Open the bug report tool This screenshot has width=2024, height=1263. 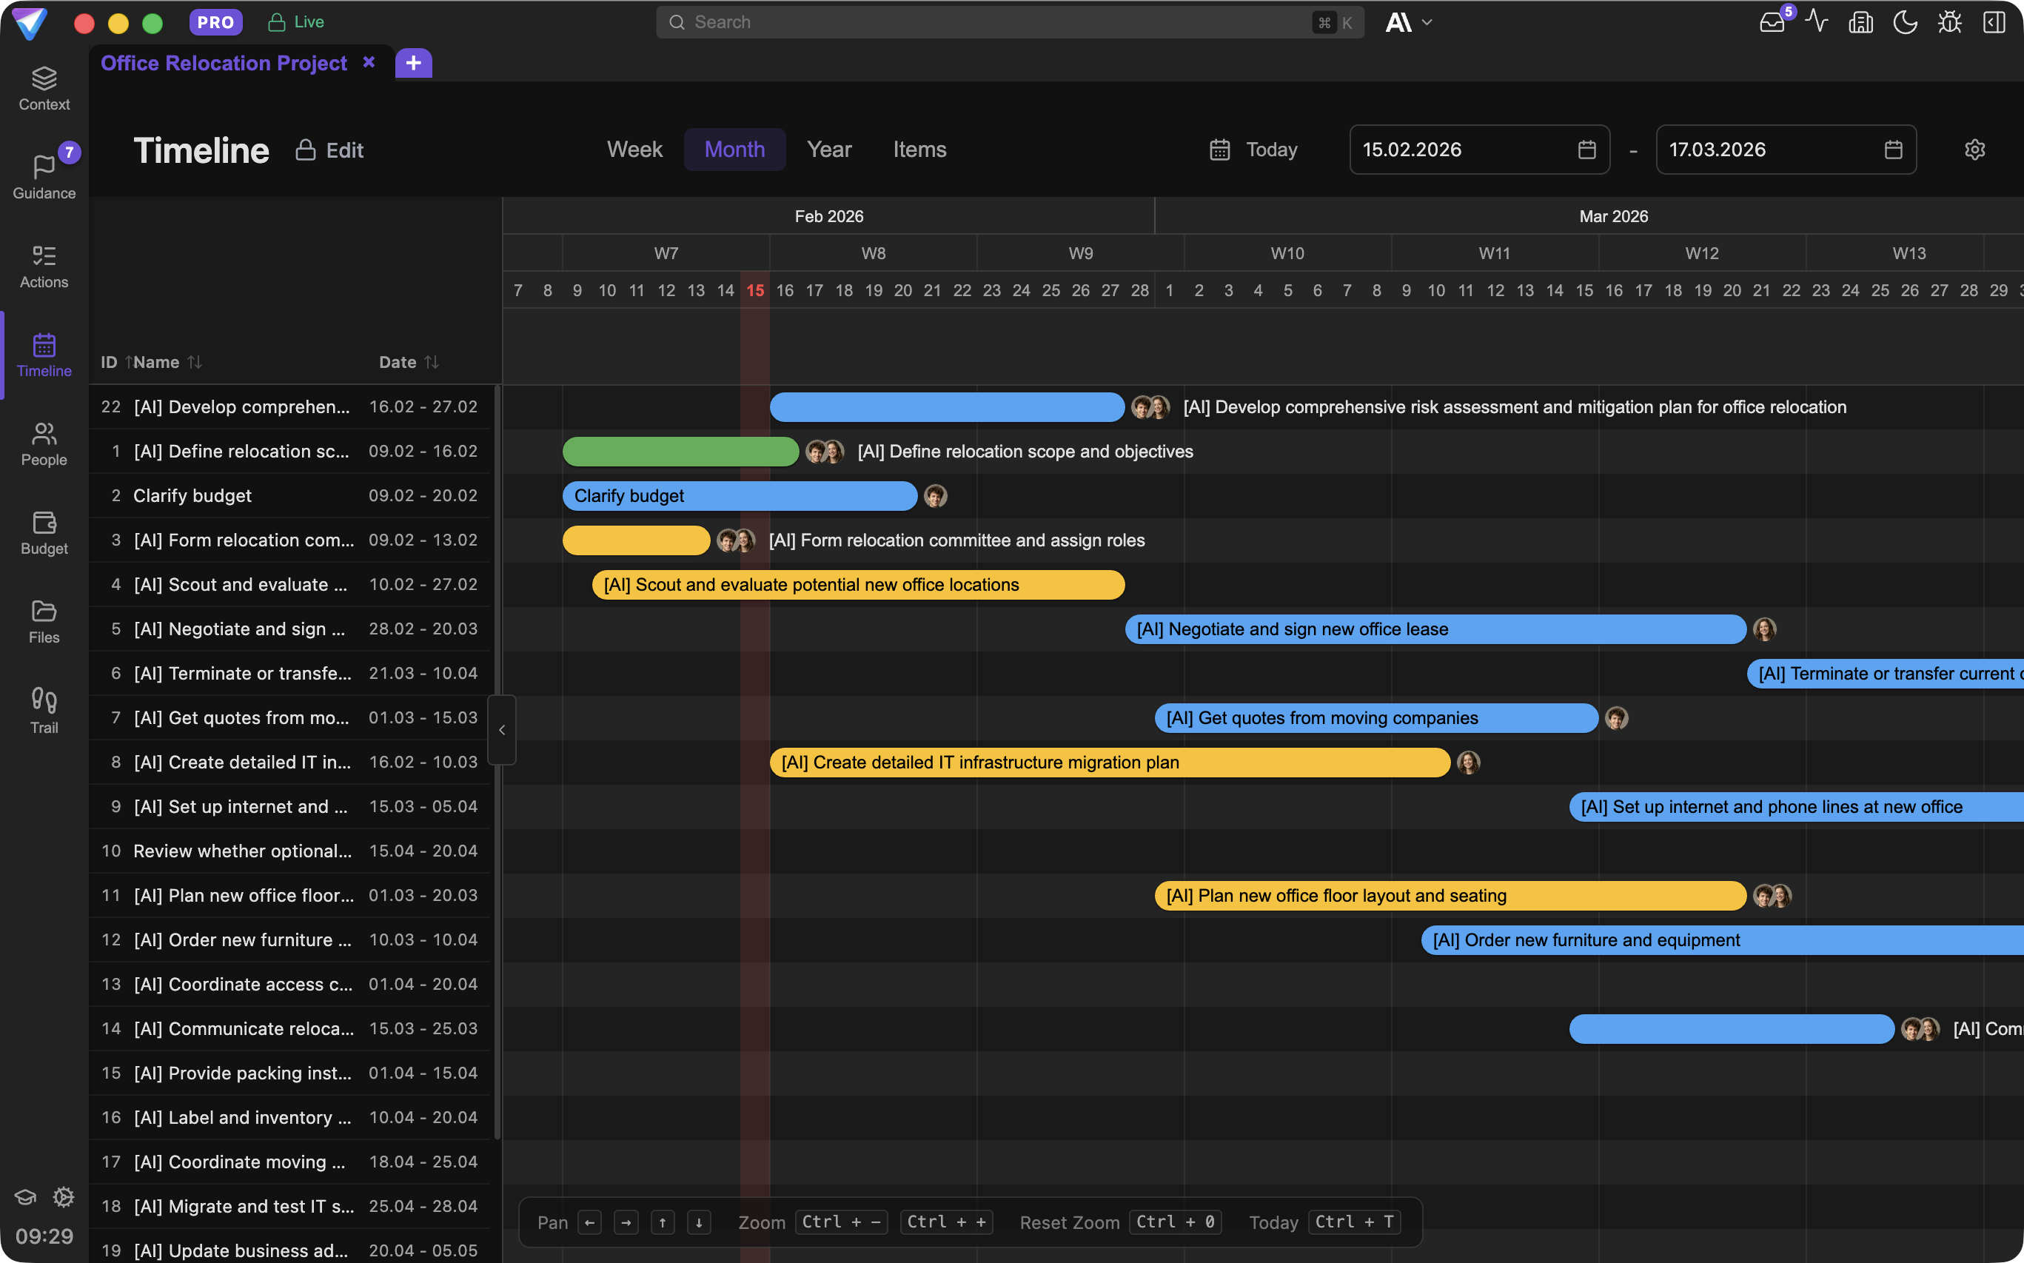pyautogui.click(x=1950, y=21)
